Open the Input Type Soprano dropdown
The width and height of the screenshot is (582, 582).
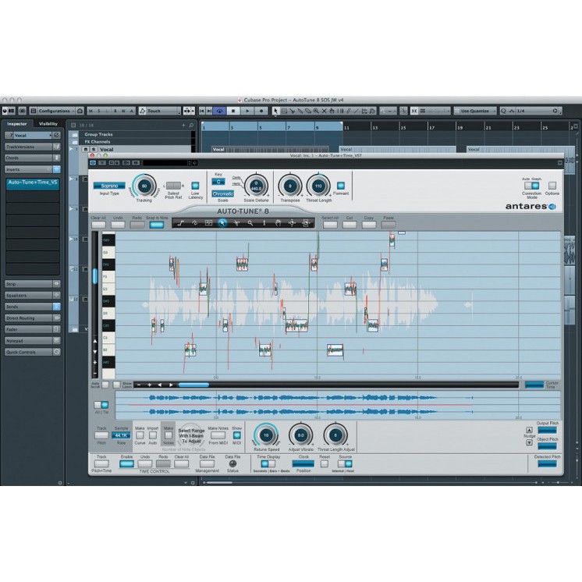coord(109,186)
